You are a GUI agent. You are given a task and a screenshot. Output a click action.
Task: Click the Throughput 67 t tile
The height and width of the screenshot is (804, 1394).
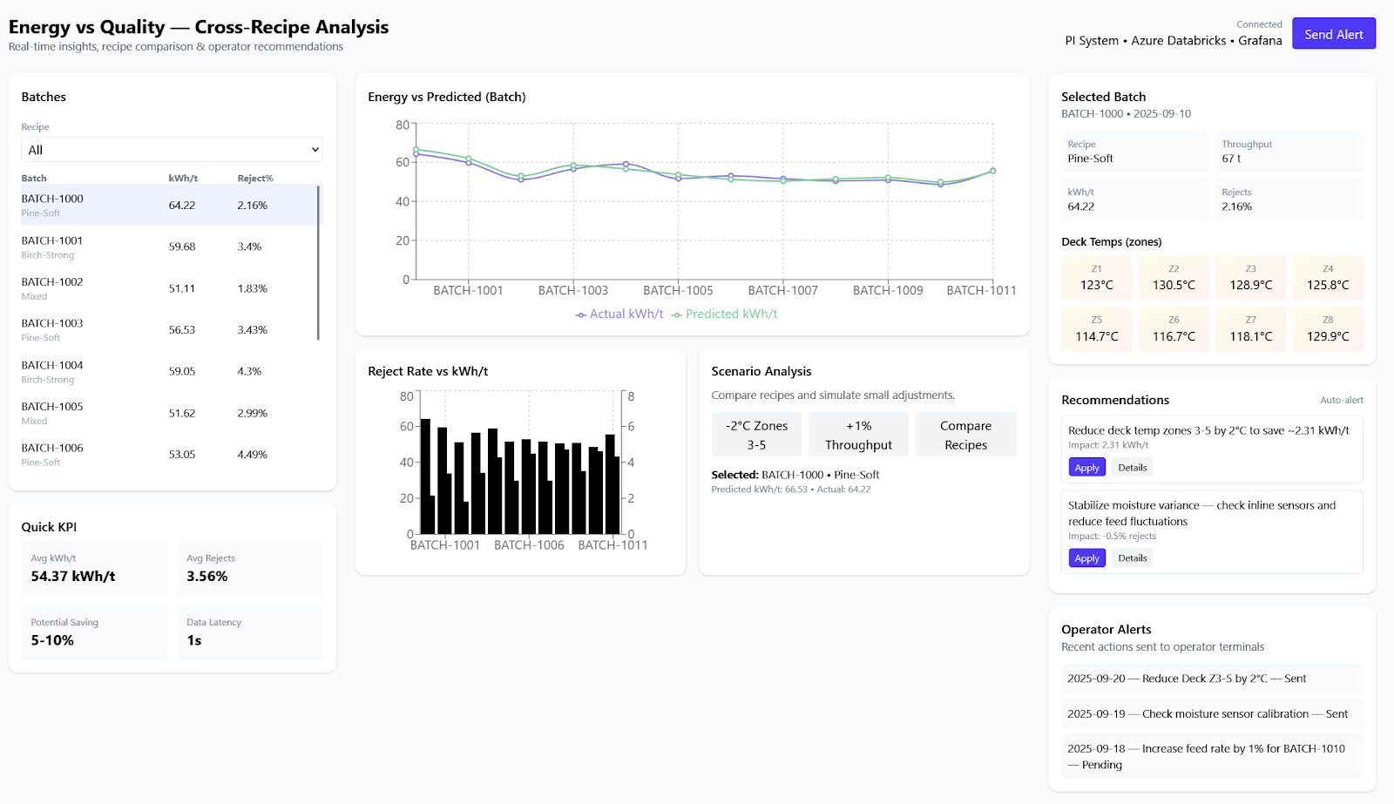[1289, 152]
